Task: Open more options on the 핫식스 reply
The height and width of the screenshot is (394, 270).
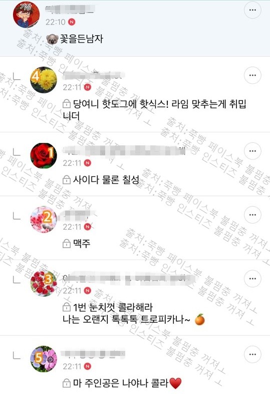Action: click(x=252, y=75)
